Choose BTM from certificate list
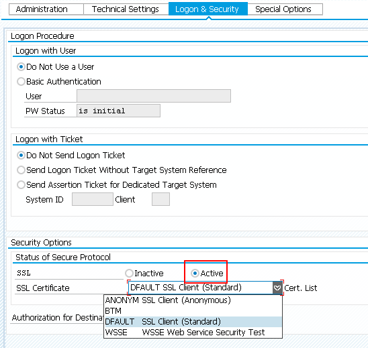This screenshot has height=348, width=368. (x=193, y=311)
